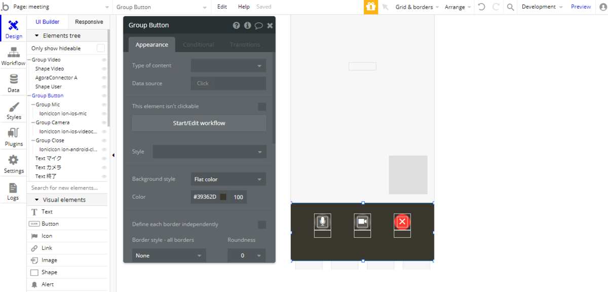608x292 pixels.
Task: Click the comment bubble icon in panel
Action: tap(259, 25)
